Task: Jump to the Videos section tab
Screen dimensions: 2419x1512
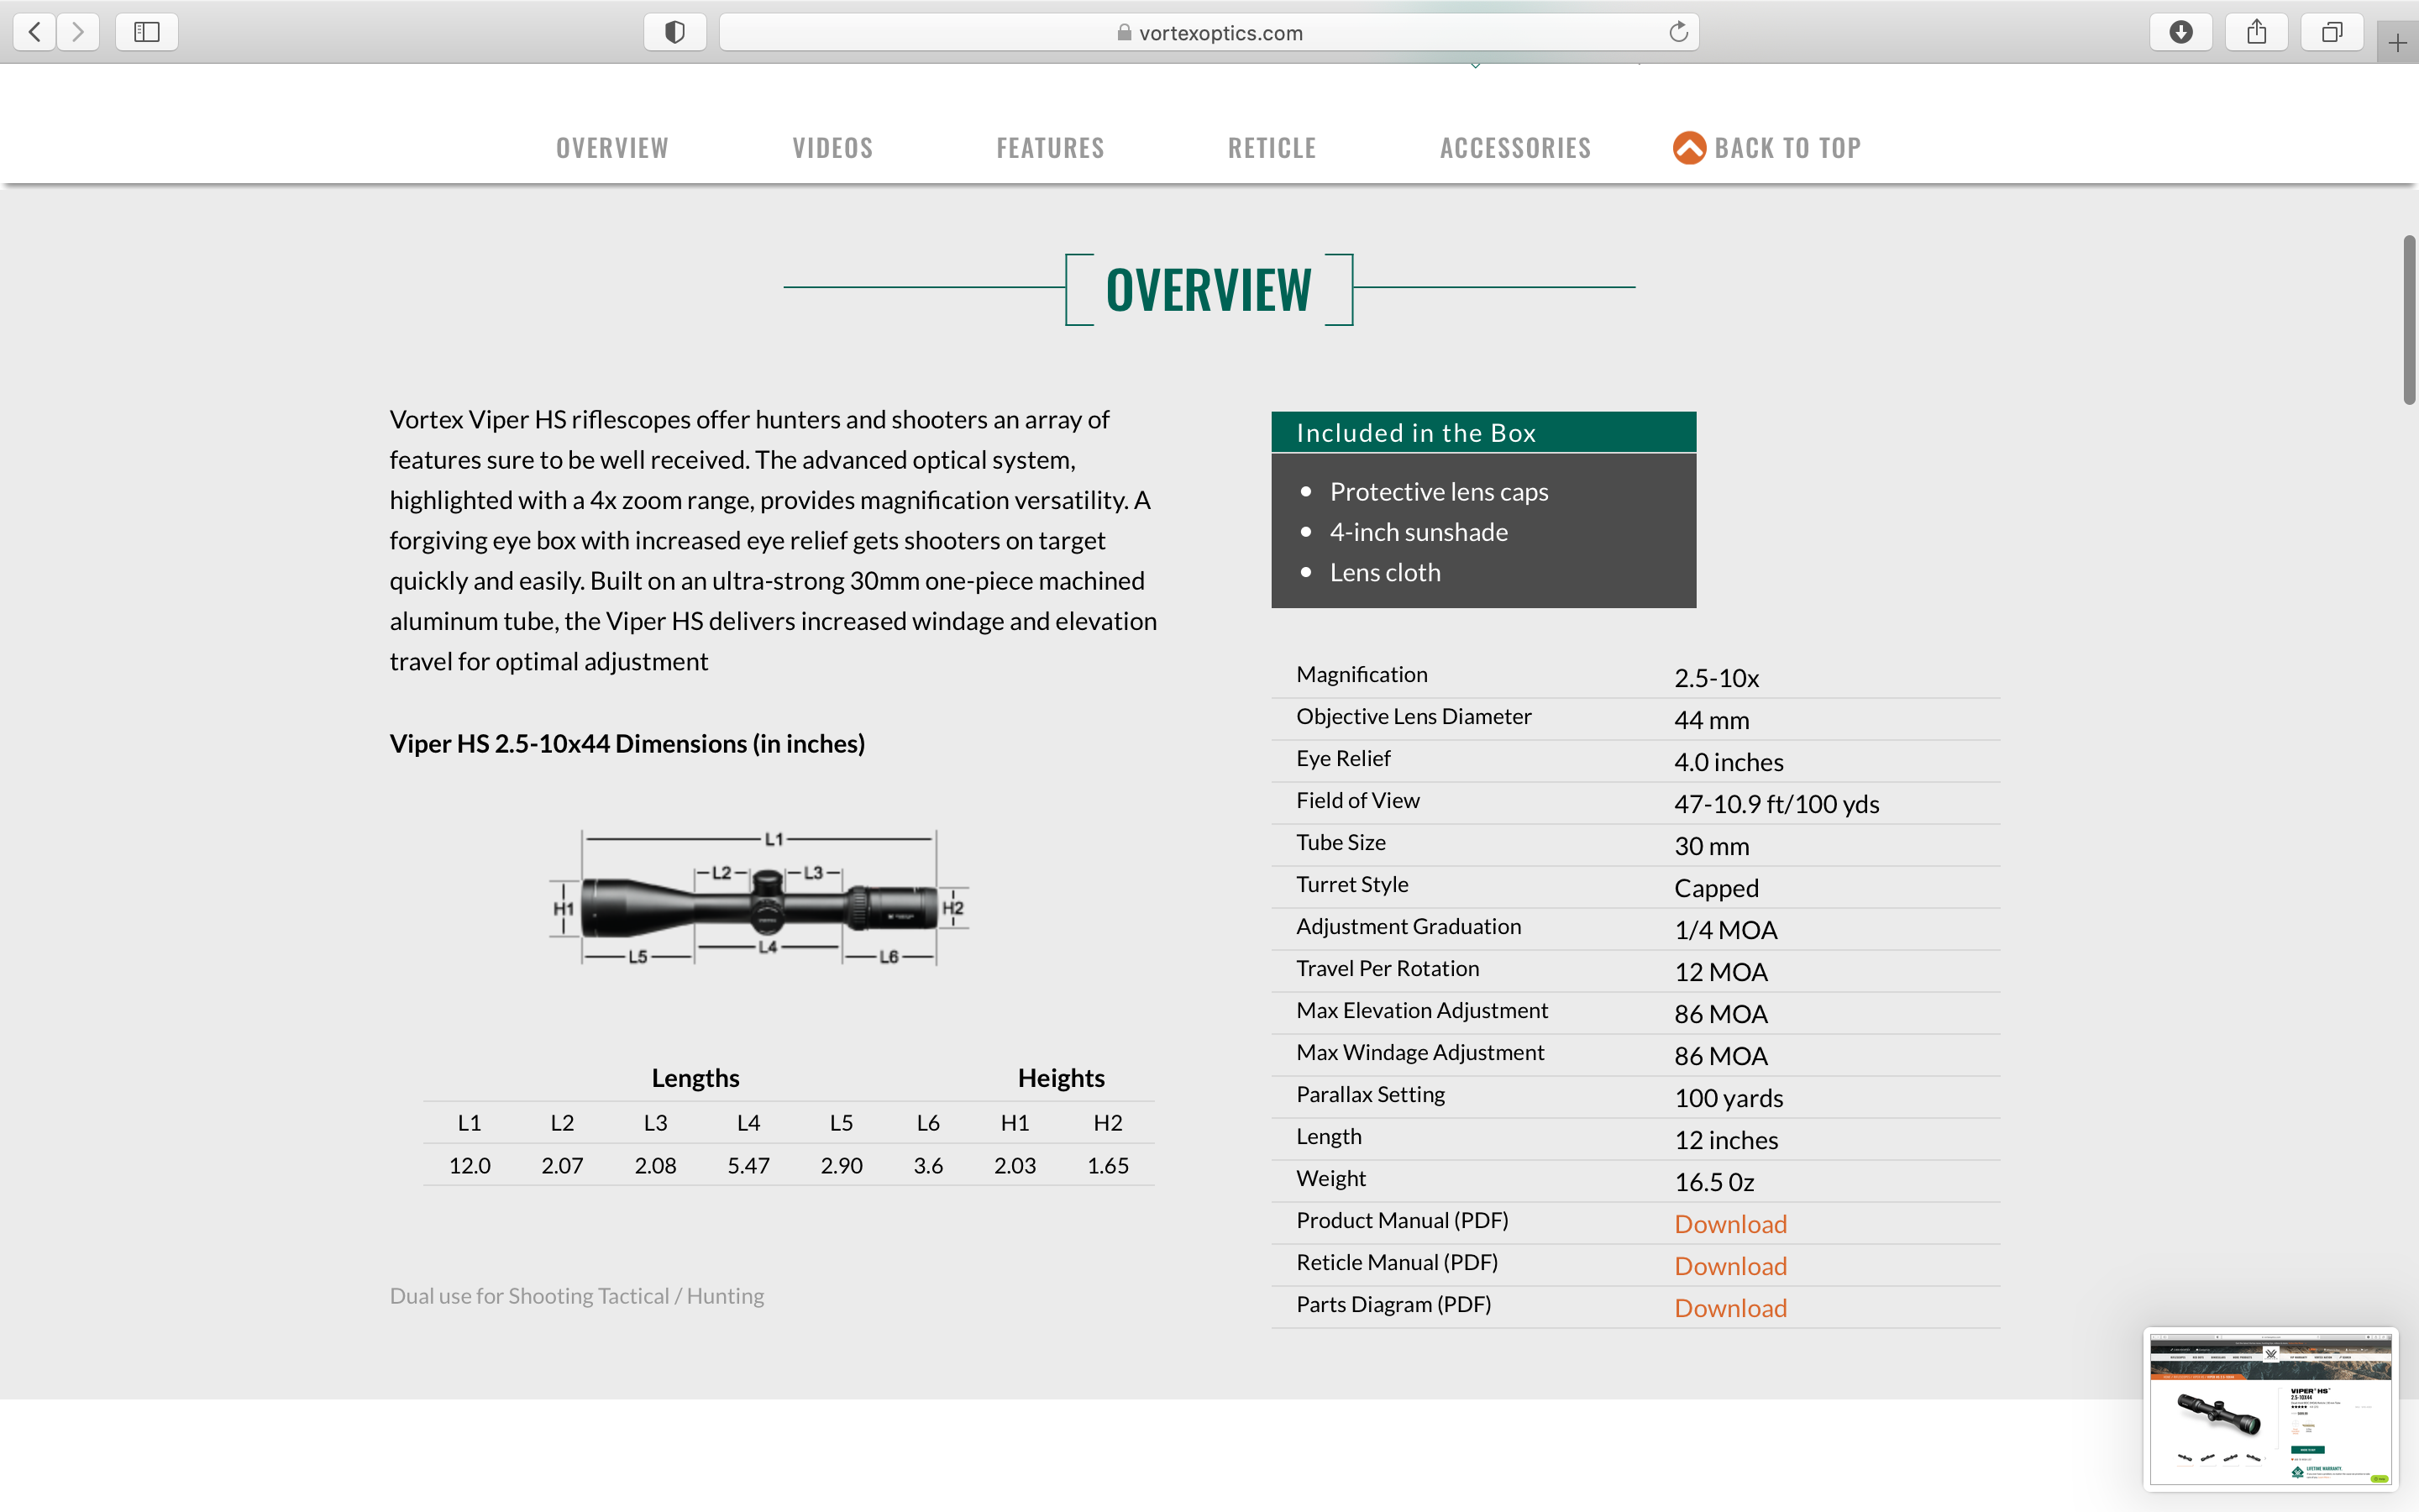Action: (832, 148)
